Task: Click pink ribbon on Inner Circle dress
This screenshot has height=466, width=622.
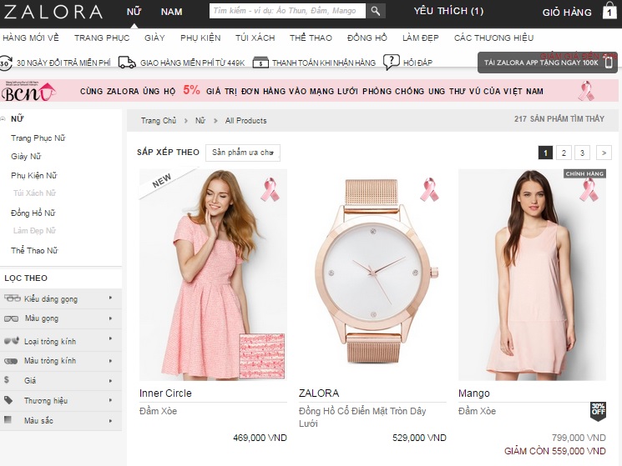Action: click(x=270, y=189)
